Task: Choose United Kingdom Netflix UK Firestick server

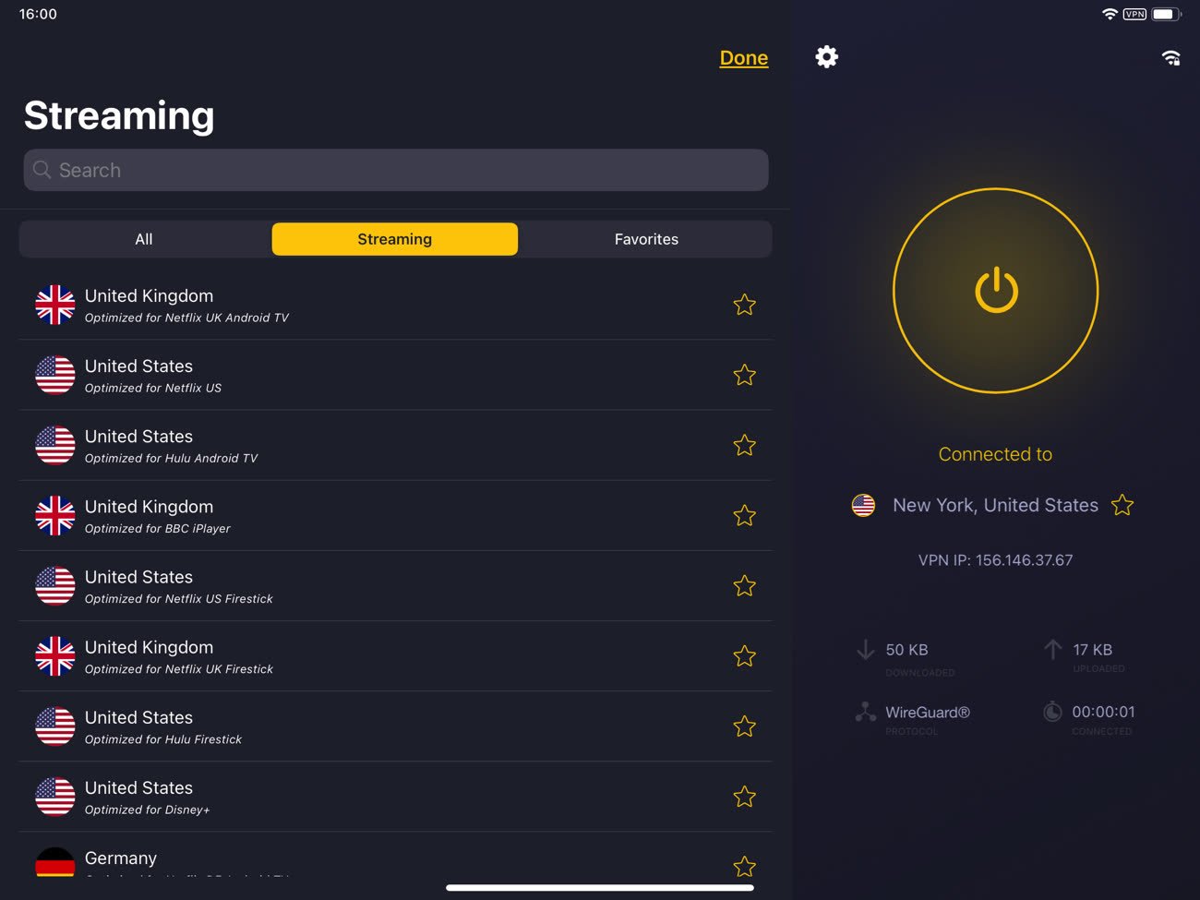Action: tap(396, 656)
